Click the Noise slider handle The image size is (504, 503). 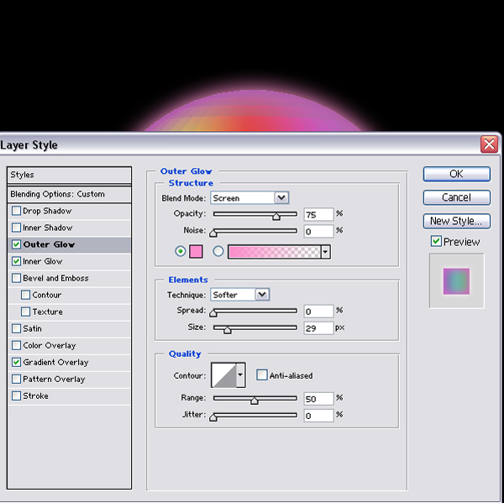click(213, 233)
